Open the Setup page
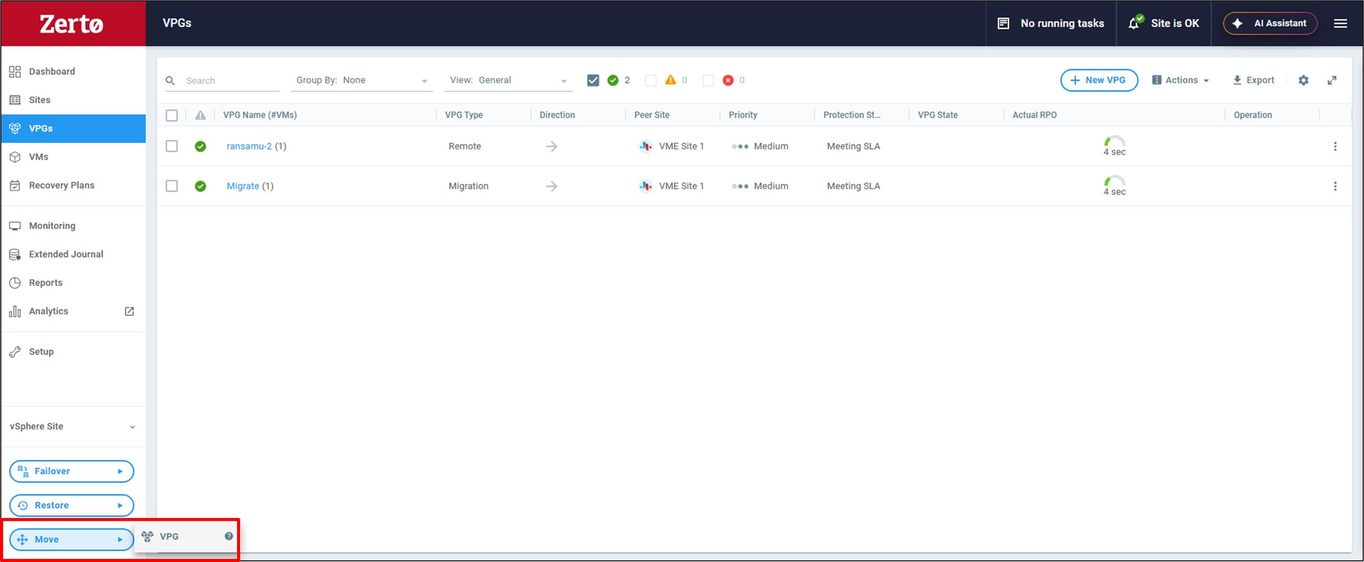1364x562 pixels. click(x=73, y=352)
